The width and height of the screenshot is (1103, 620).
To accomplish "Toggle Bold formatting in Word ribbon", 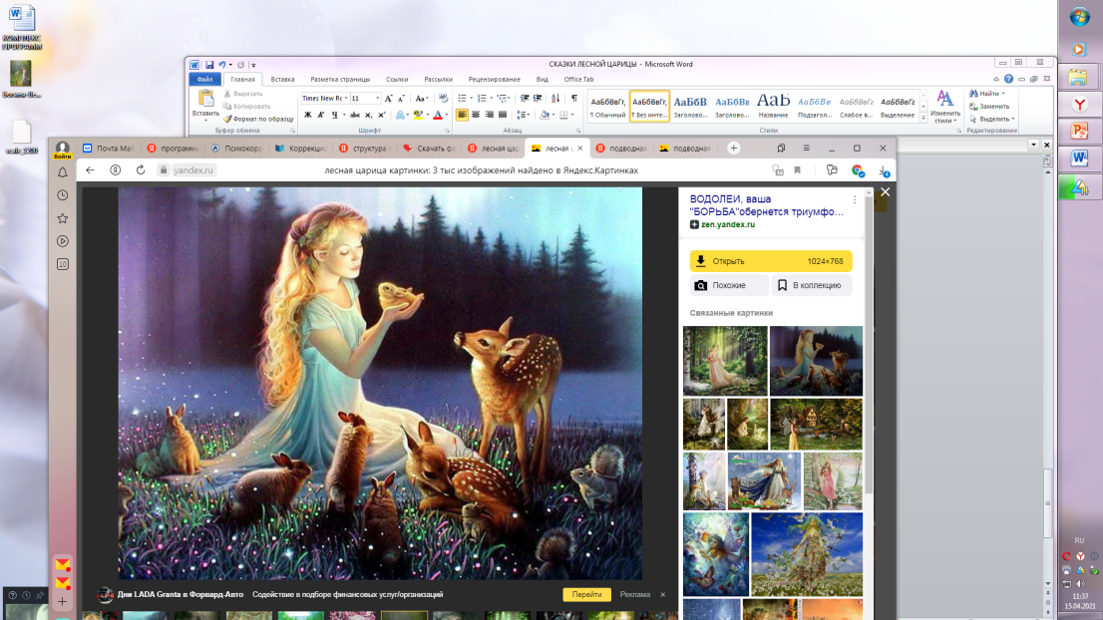I will pos(307,115).
